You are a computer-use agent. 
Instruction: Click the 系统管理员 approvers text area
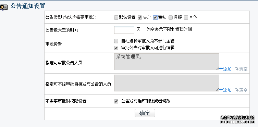(167, 62)
